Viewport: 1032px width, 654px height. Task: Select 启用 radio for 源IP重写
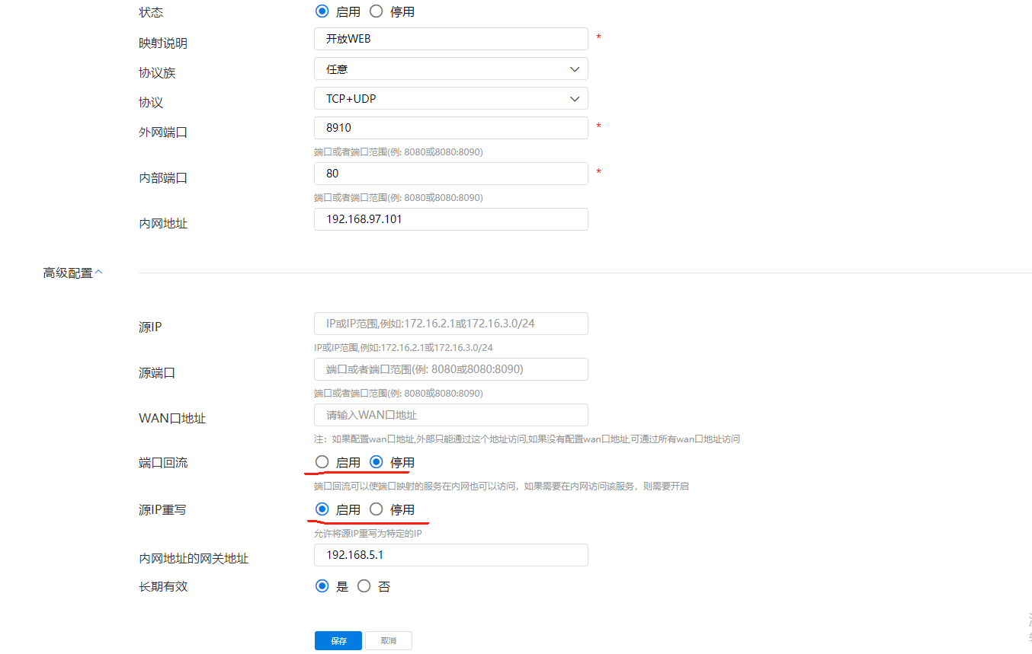pyautogui.click(x=322, y=509)
